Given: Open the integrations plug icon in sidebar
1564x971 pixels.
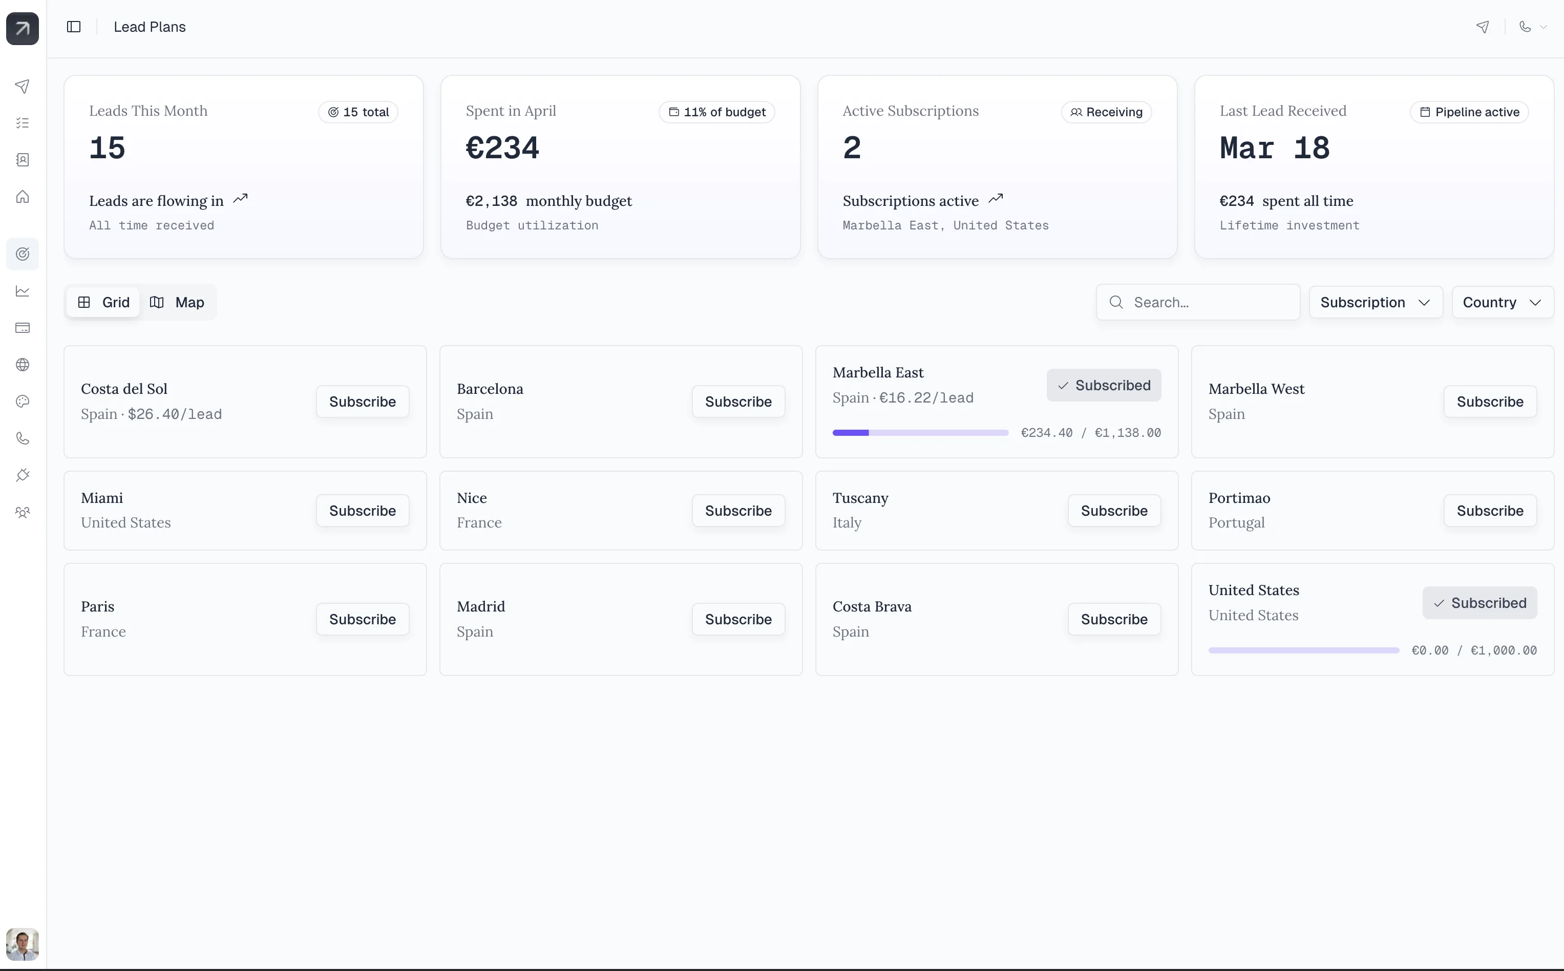Looking at the screenshot, I should 23,475.
